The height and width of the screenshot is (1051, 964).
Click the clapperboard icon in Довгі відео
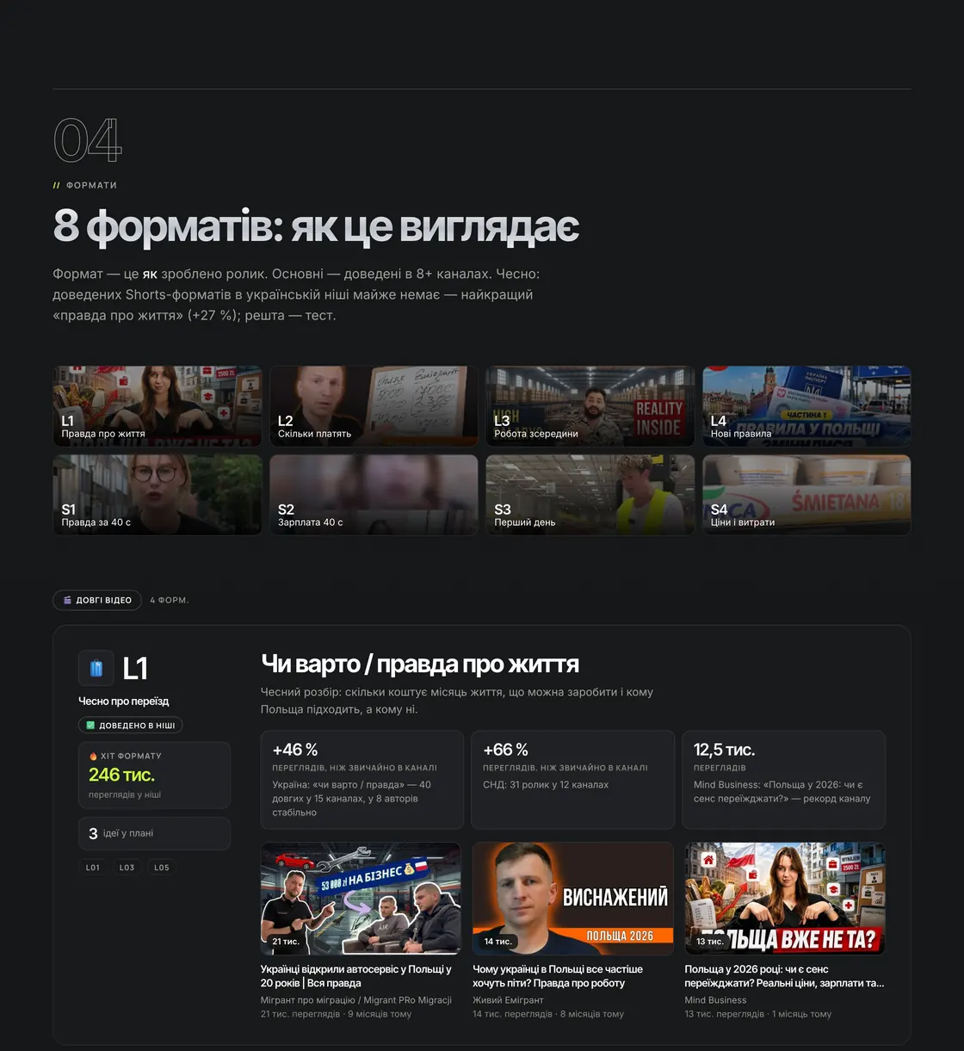(x=68, y=600)
